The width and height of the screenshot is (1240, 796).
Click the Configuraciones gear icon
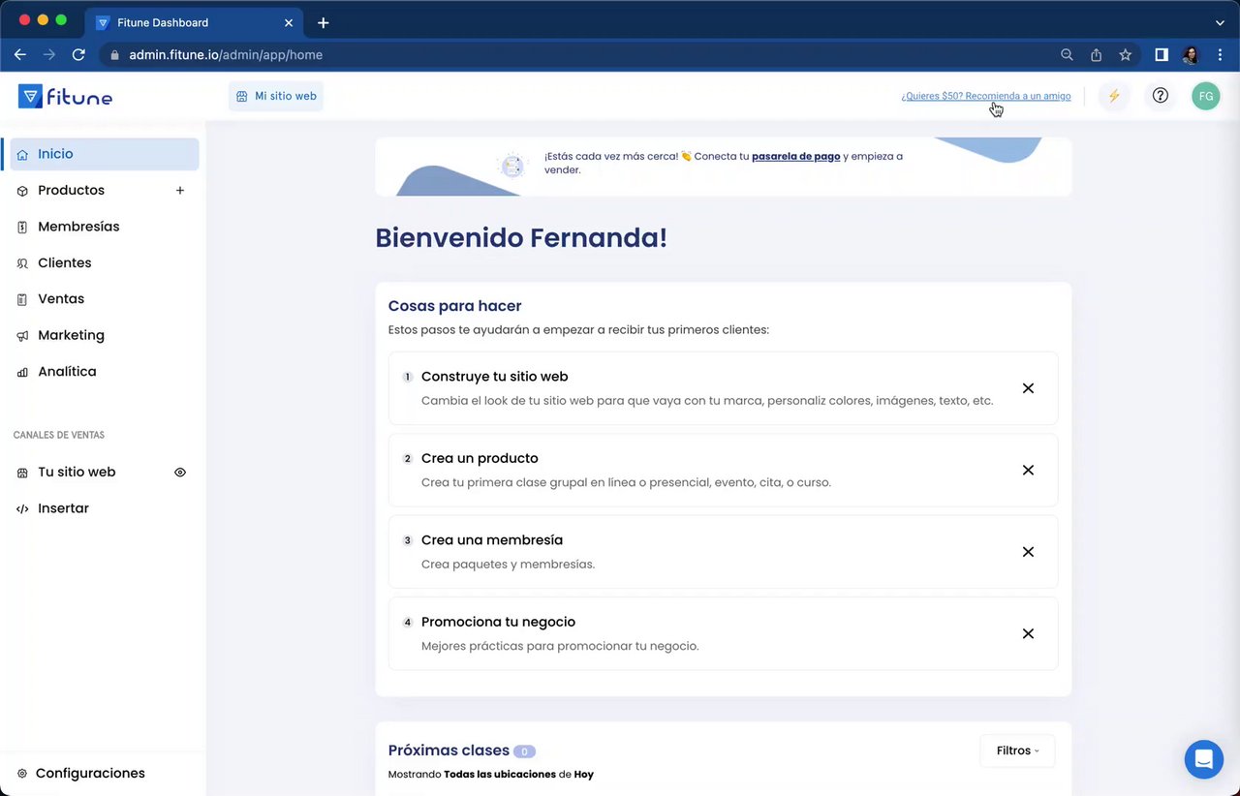click(22, 774)
